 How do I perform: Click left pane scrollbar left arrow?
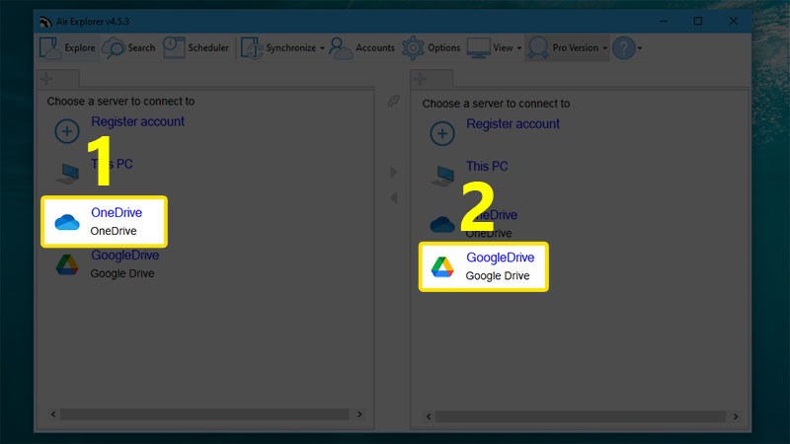(53, 414)
